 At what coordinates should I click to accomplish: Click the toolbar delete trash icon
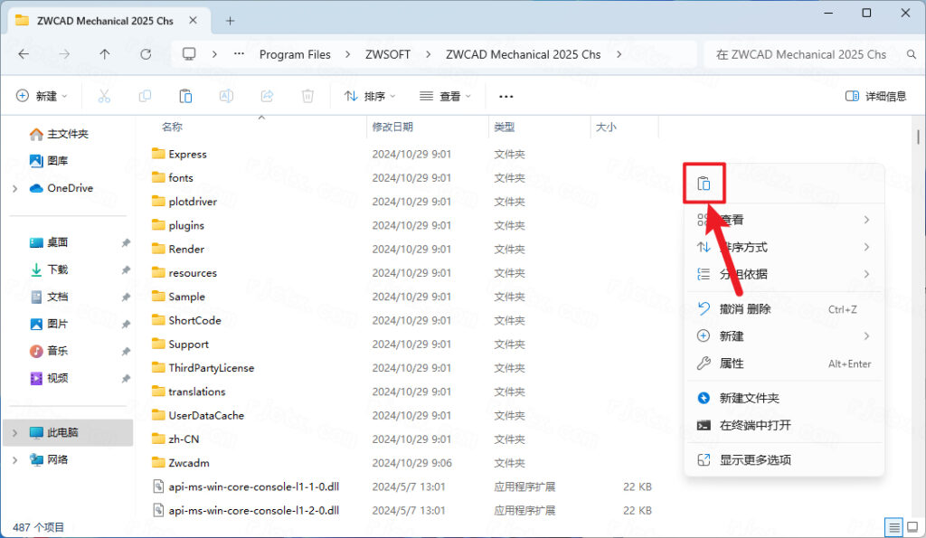(307, 96)
